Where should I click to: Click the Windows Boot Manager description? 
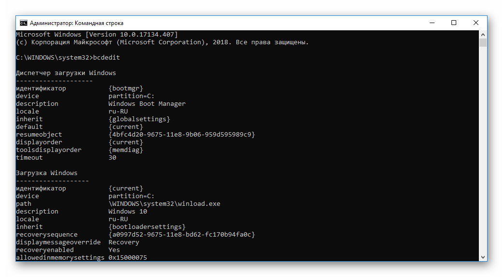pos(147,104)
